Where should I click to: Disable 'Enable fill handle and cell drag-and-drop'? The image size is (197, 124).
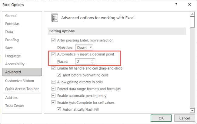click(x=54, y=68)
